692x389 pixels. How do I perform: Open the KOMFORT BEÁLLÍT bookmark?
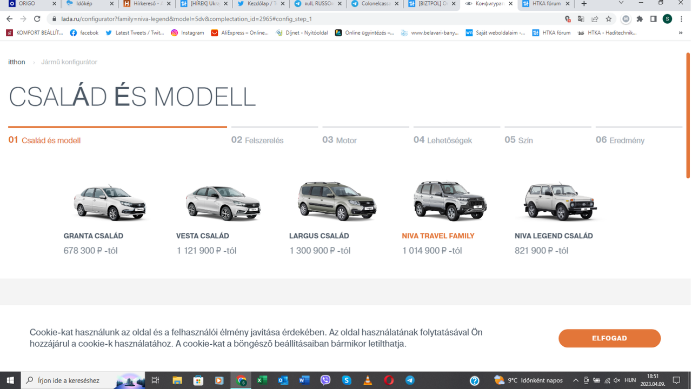[35, 32]
